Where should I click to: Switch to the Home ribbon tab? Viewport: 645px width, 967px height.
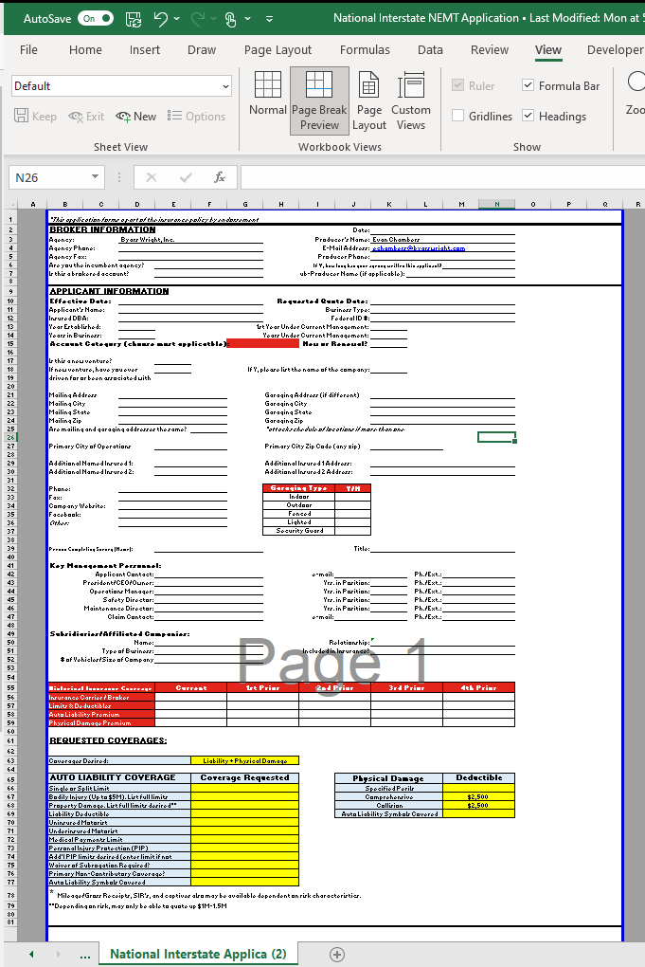(x=85, y=50)
